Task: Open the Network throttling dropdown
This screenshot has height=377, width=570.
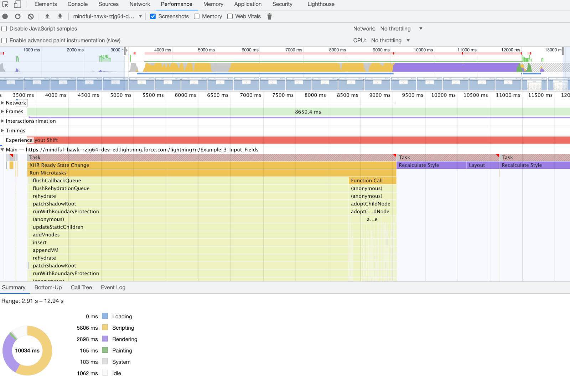Action: 401,28
